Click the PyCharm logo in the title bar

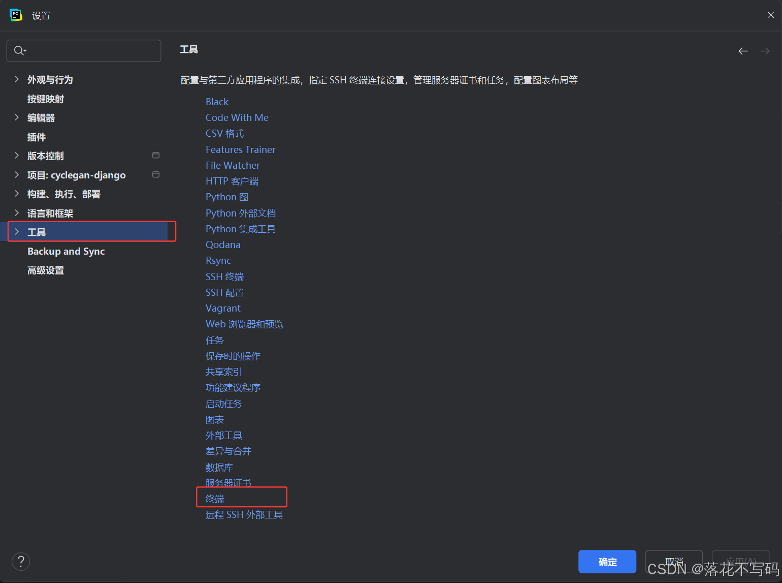click(x=16, y=15)
